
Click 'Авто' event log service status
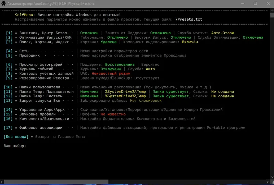(150, 69)
